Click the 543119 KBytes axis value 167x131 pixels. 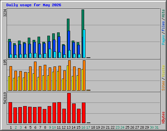pos(5,98)
